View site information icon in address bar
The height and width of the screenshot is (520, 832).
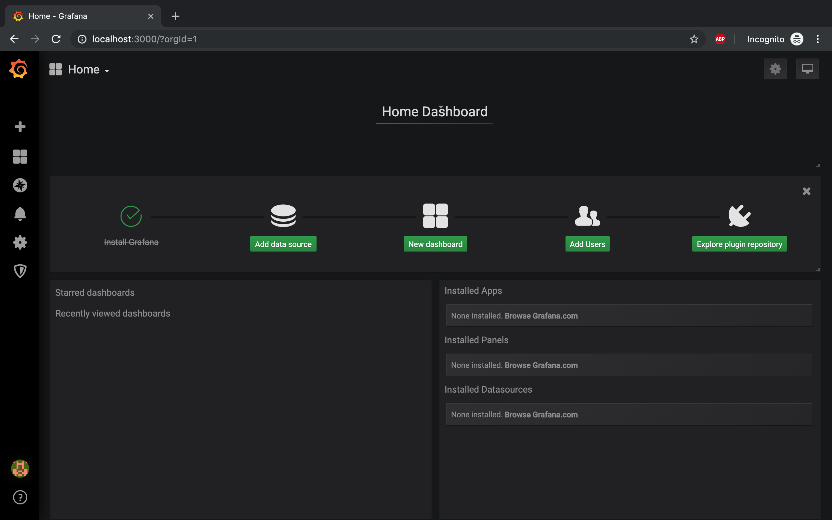[82, 39]
